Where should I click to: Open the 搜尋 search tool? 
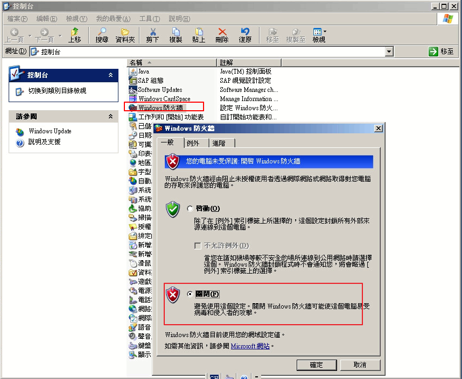tap(102, 35)
